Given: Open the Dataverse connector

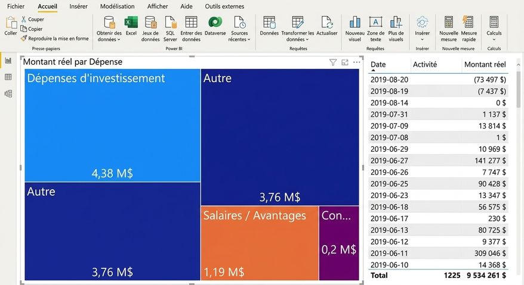Looking at the screenshot, I should pyautogui.click(x=215, y=26).
